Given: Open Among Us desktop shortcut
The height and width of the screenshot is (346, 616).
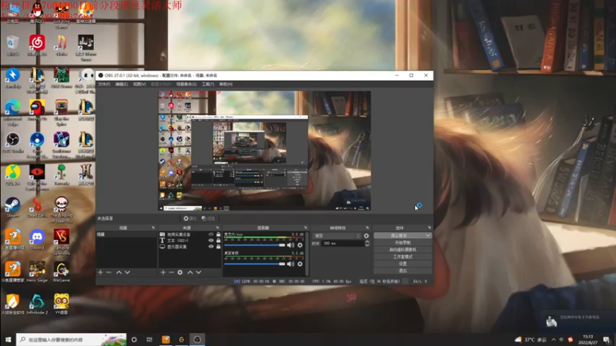Looking at the screenshot, I should point(37,111).
